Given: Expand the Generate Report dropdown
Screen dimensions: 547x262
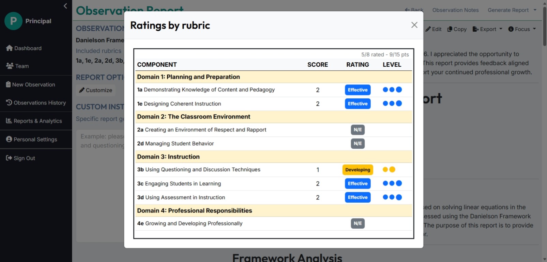Looking at the screenshot, I should click(512, 10).
